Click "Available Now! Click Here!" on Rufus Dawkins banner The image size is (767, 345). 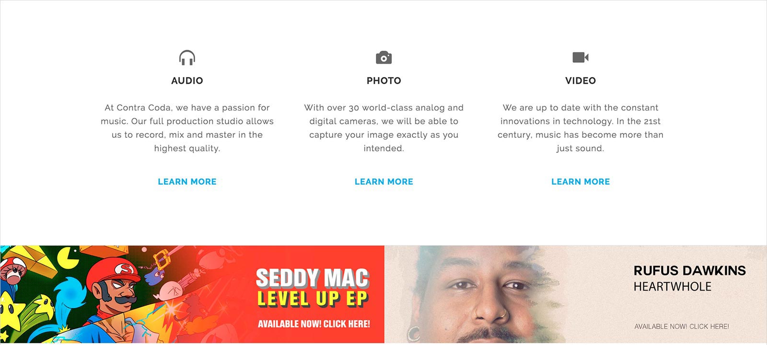(x=681, y=326)
